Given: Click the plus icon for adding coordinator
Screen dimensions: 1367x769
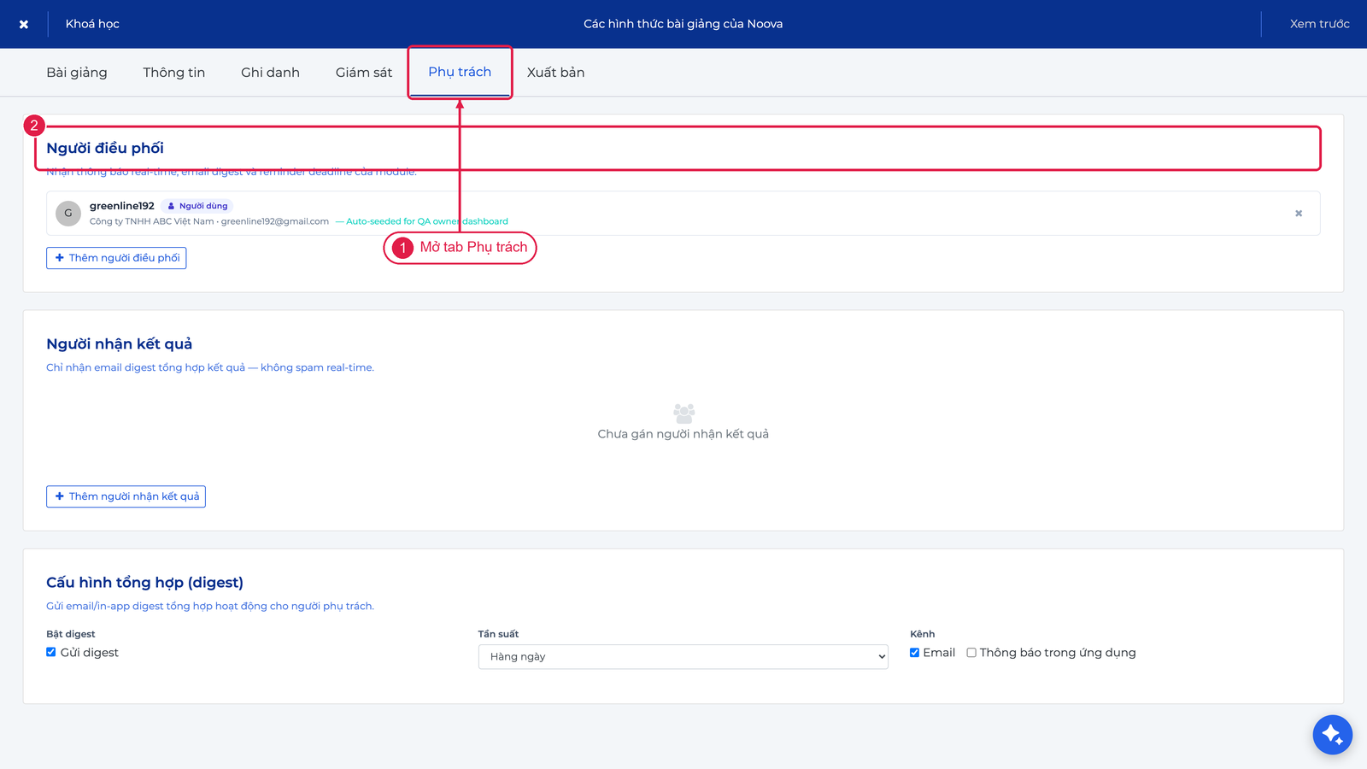Looking at the screenshot, I should [60, 258].
